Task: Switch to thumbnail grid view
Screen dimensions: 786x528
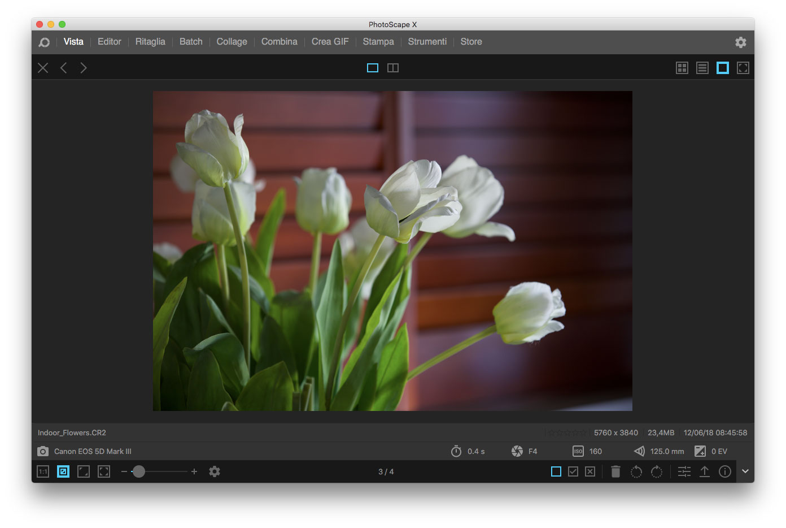Action: (682, 68)
